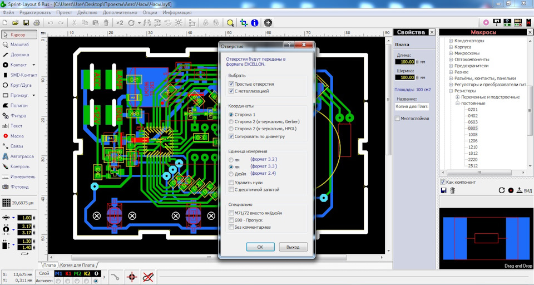Click the New file icon
The image size is (534, 285).
(5, 23)
